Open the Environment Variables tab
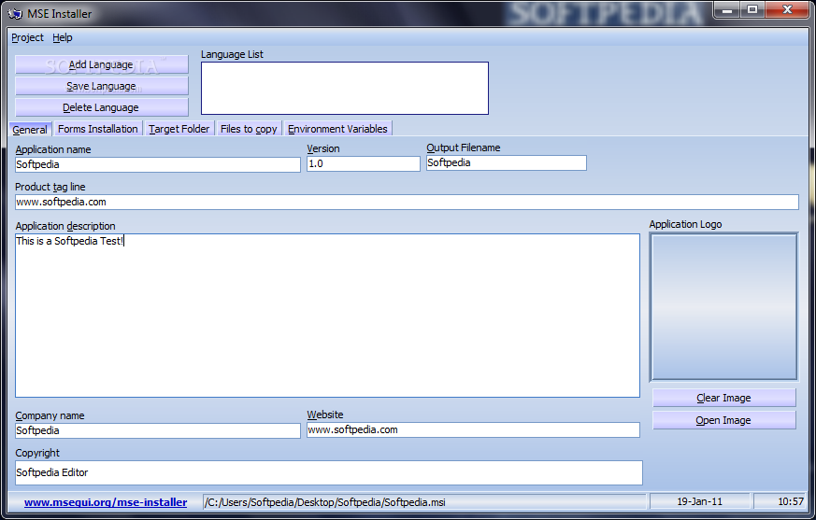This screenshot has height=520, width=816. pyautogui.click(x=337, y=129)
